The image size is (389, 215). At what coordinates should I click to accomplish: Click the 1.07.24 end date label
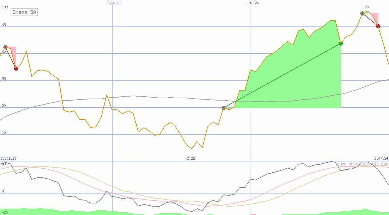click(x=381, y=158)
